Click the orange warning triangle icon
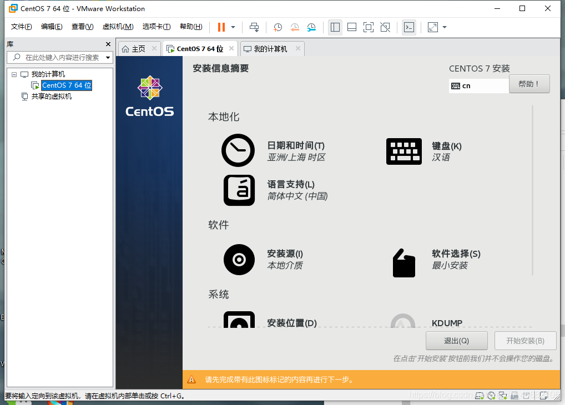This screenshot has width=565, height=405. click(x=191, y=379)
